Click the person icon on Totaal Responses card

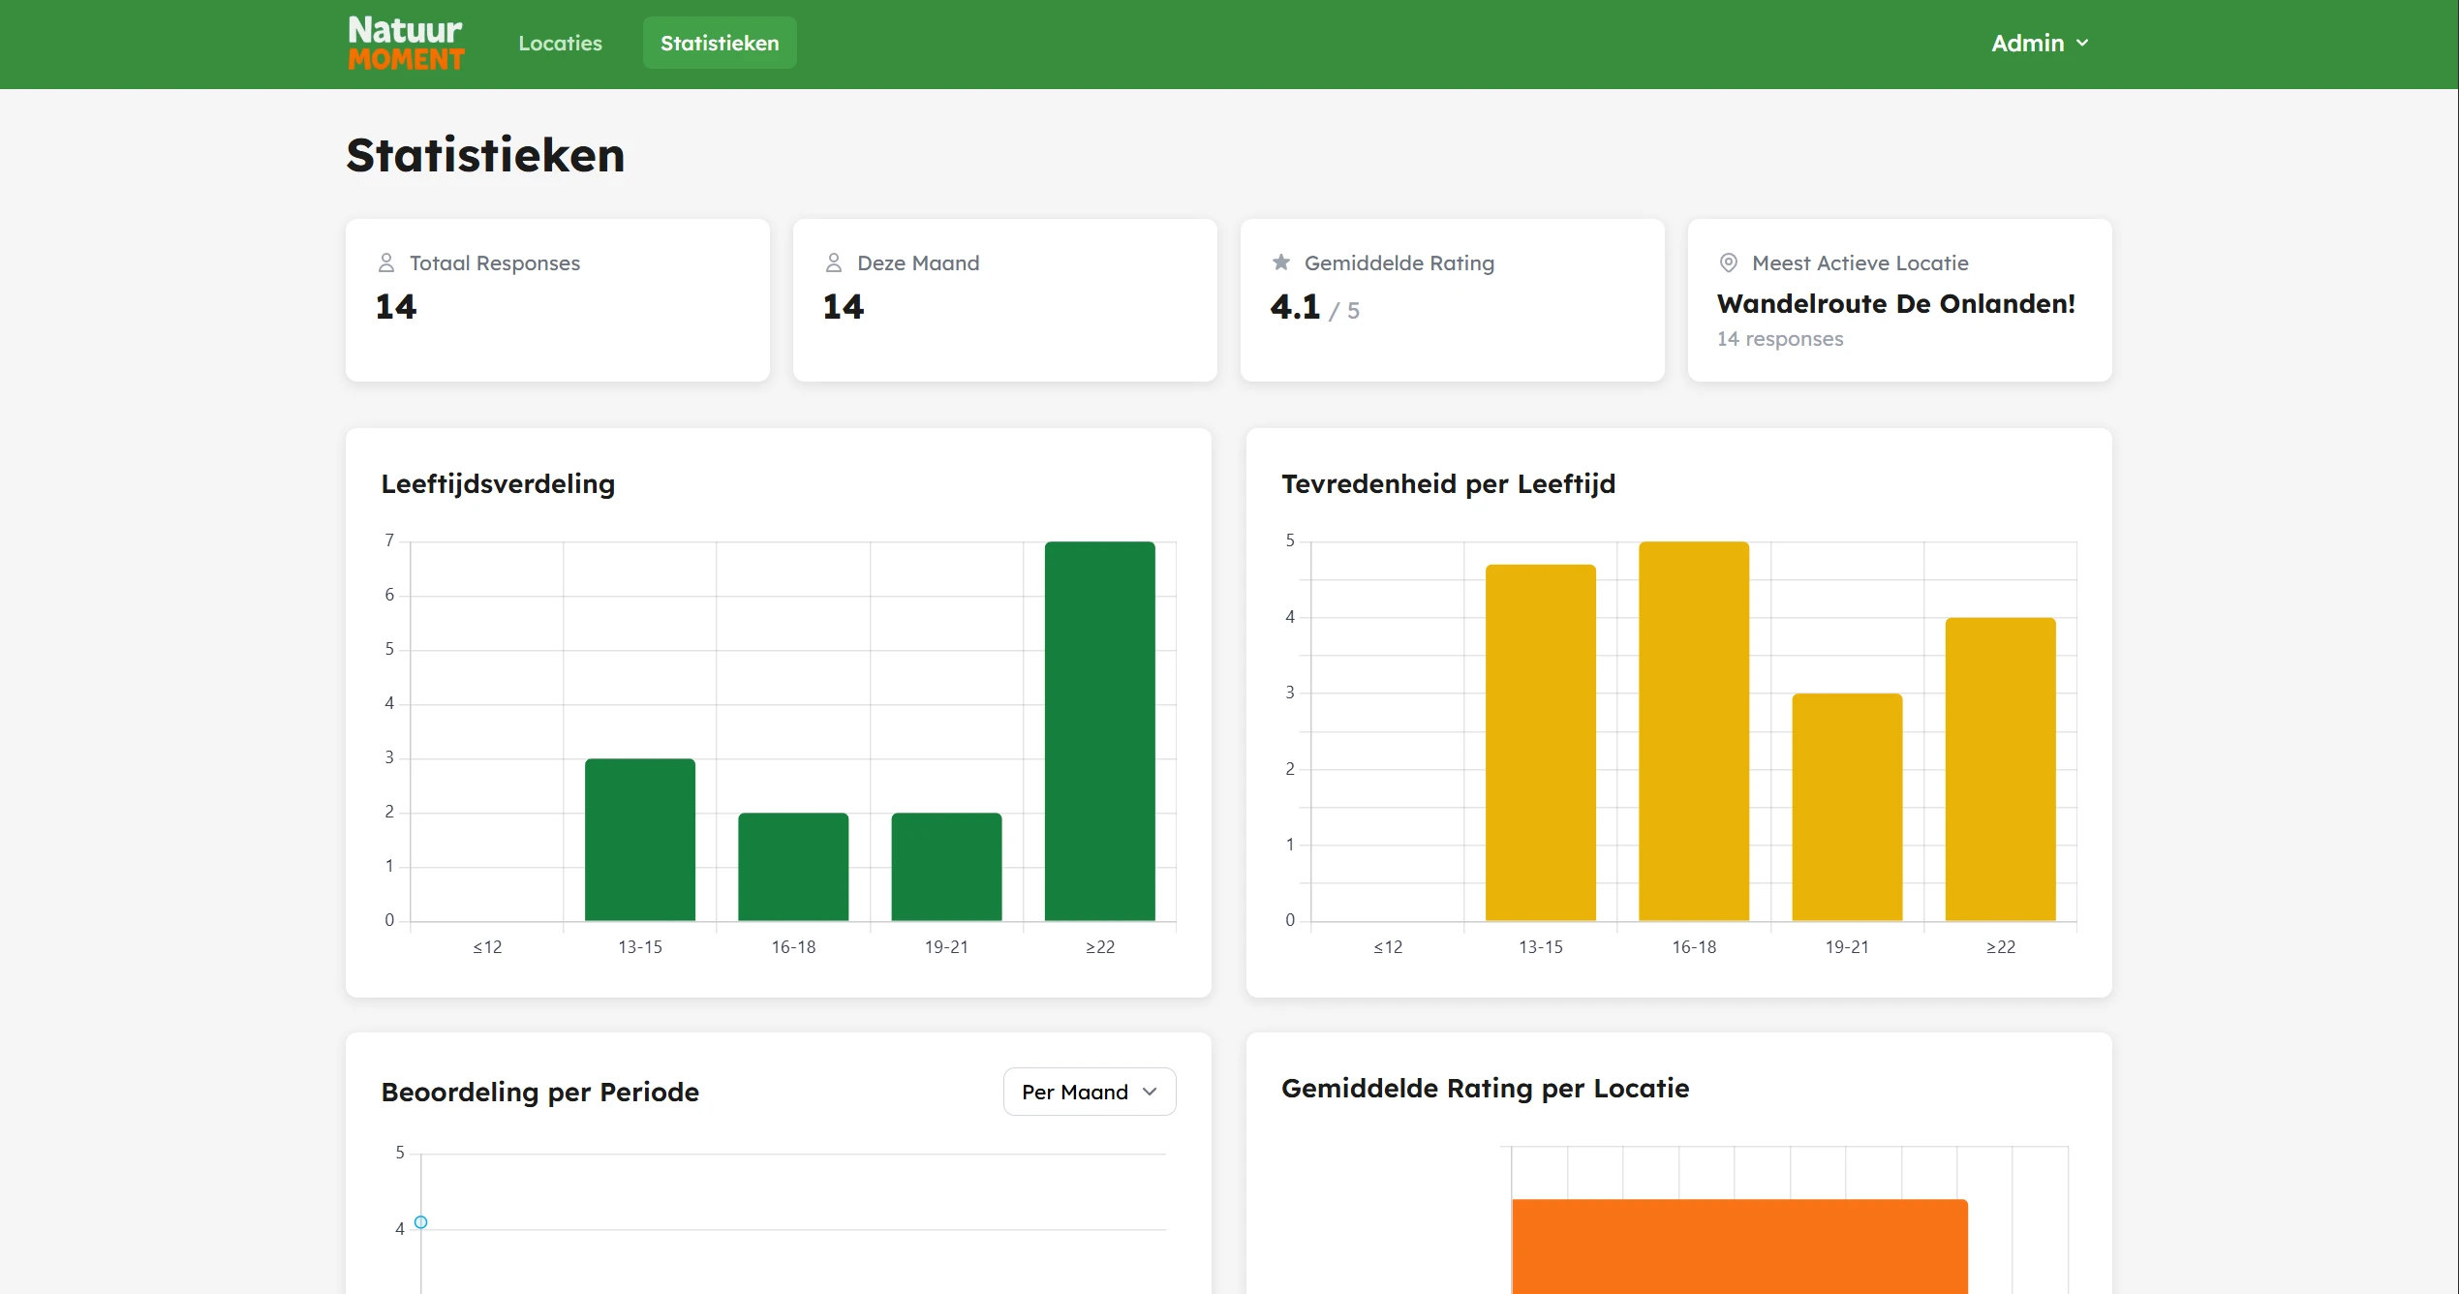tap(386, 262)
